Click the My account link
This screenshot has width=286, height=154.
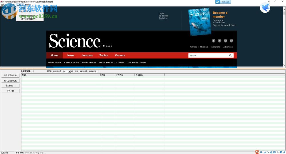click(x=163, y=16)
